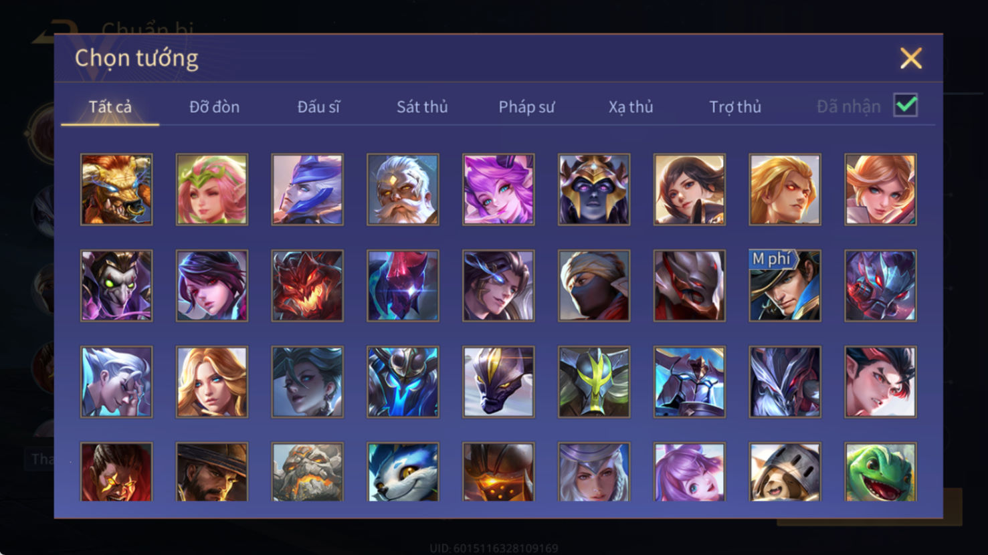Select the golden bull hero portrait
The height and width of the screenshot is (555, 988).
point(116,190)
